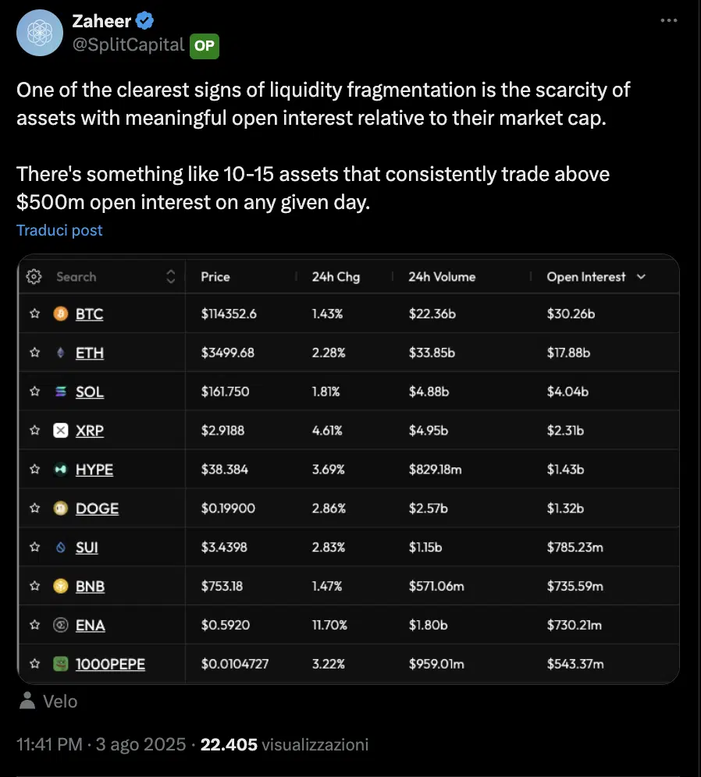Click the Zaheer profile avatar
Viewport: 701px width, 777px height.
[x=40, y=33]
